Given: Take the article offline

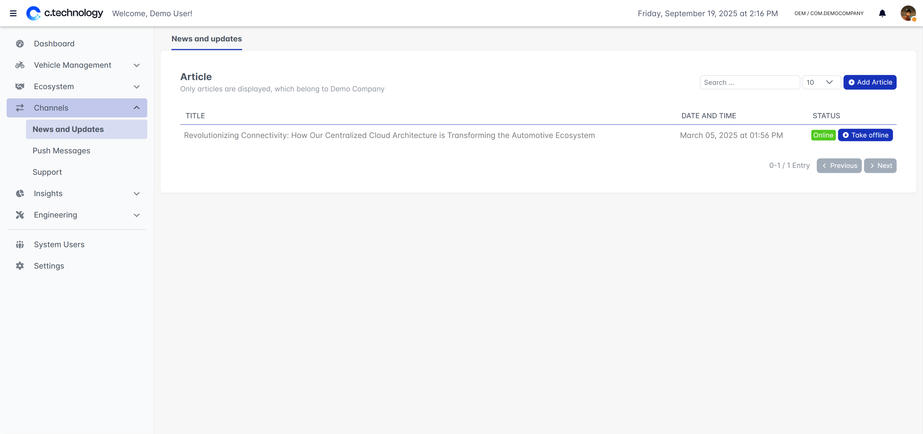Looking at the screenshot, I should click(x=865, y=135).
